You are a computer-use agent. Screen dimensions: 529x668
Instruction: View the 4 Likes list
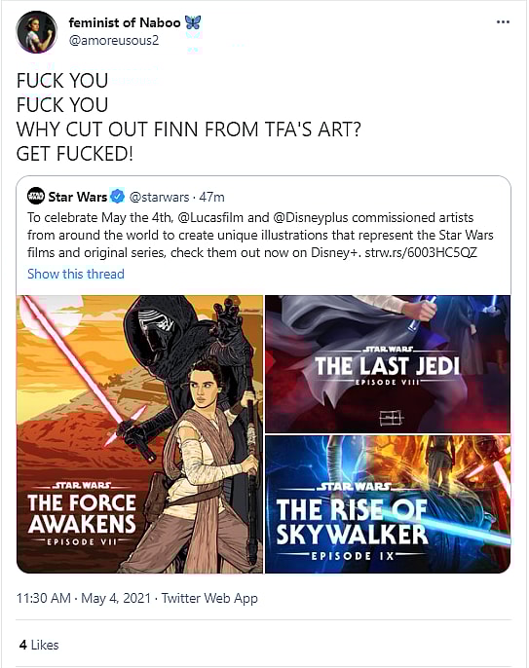click(39, 645)
